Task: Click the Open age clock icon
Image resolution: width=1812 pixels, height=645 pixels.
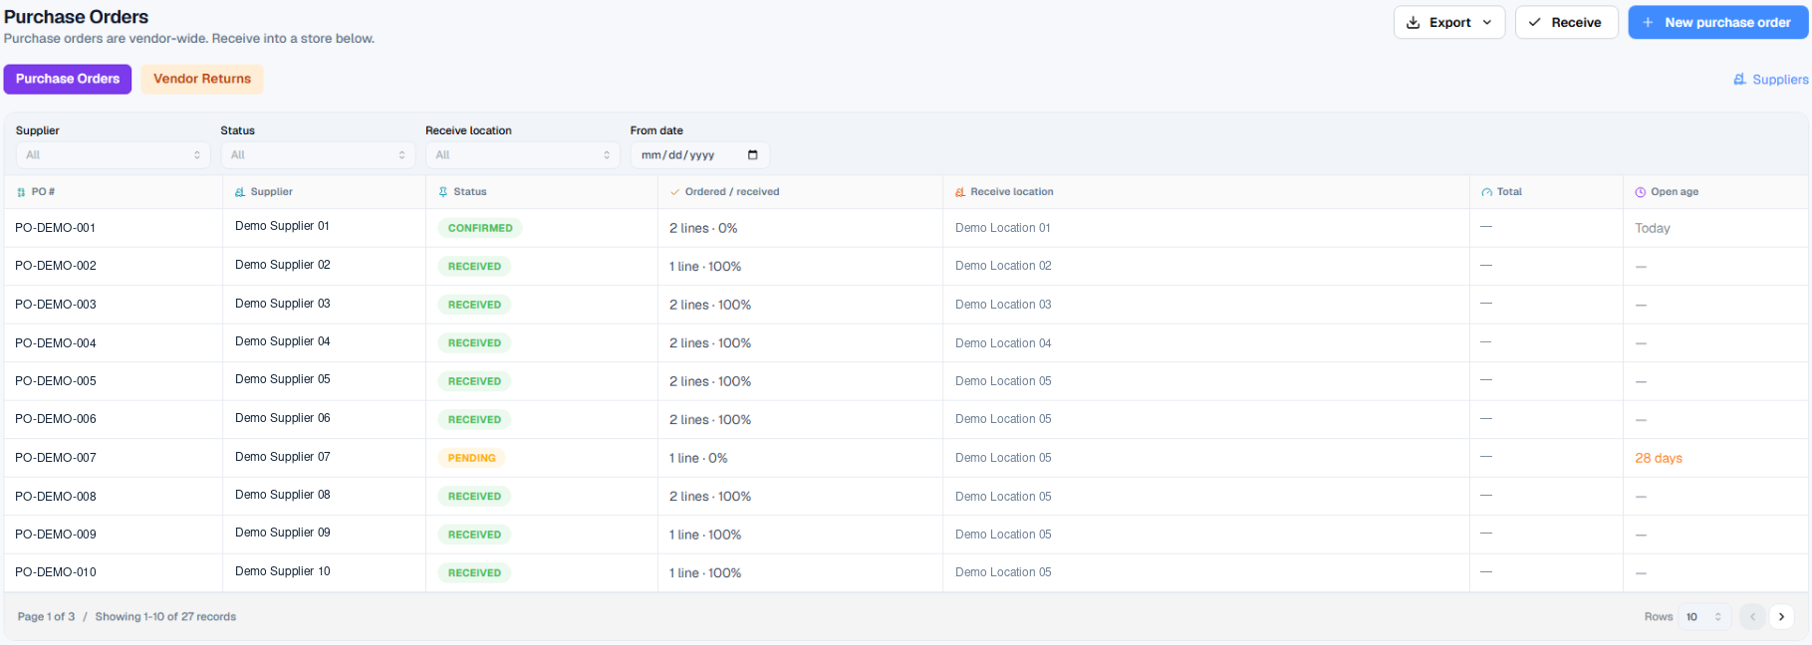Action: point(1641,192)
